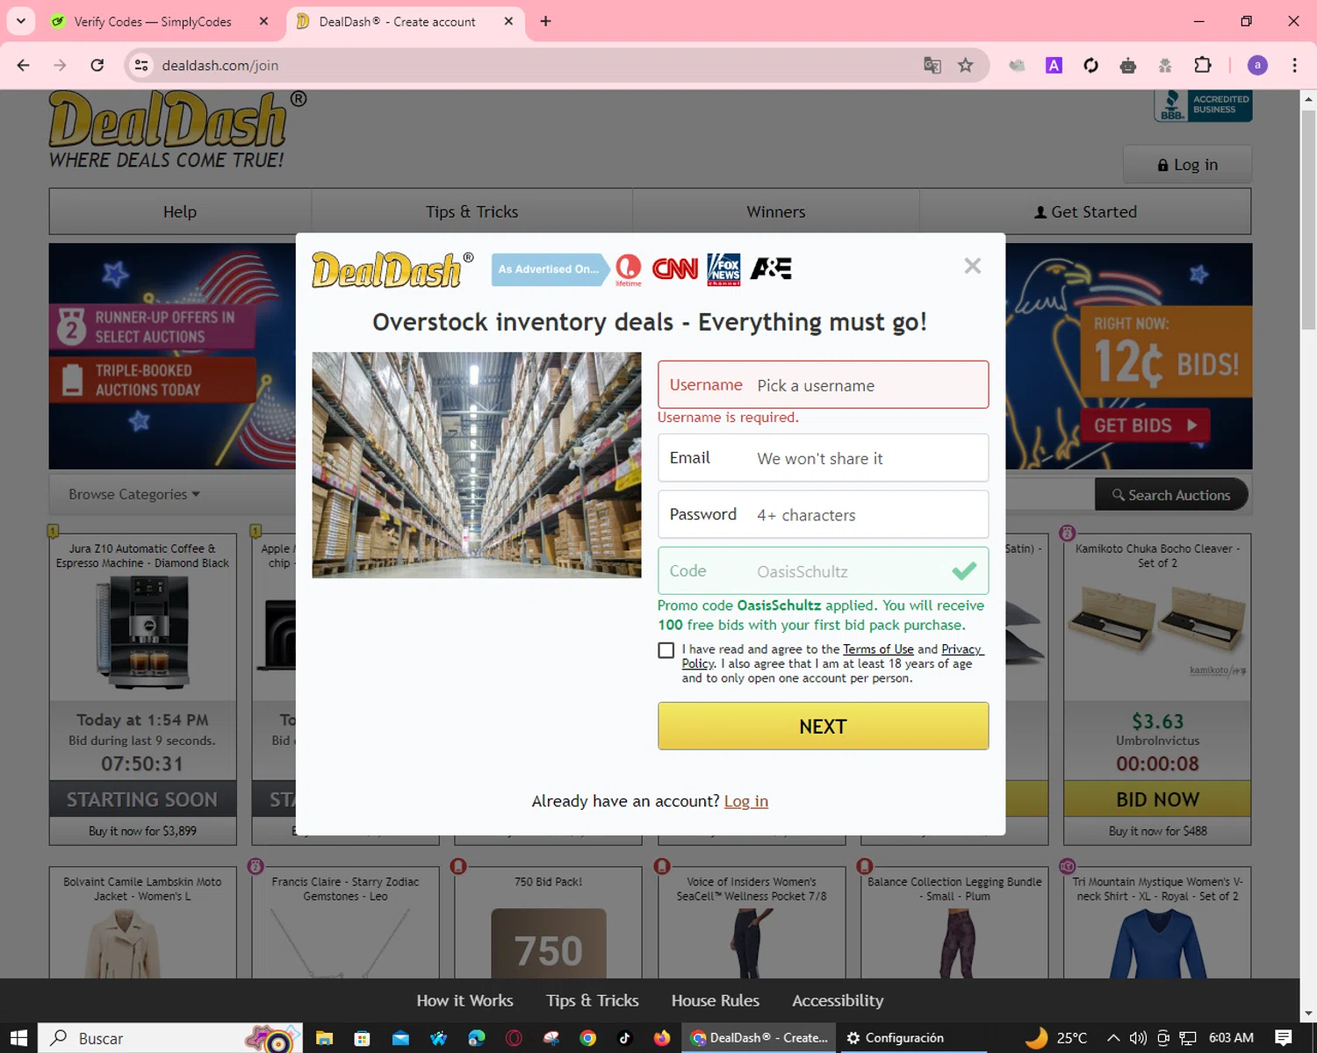Click into the Email field
The height and width of the screenshot is (1053, 1317).
pyautogui.click(x=823, y=458)
